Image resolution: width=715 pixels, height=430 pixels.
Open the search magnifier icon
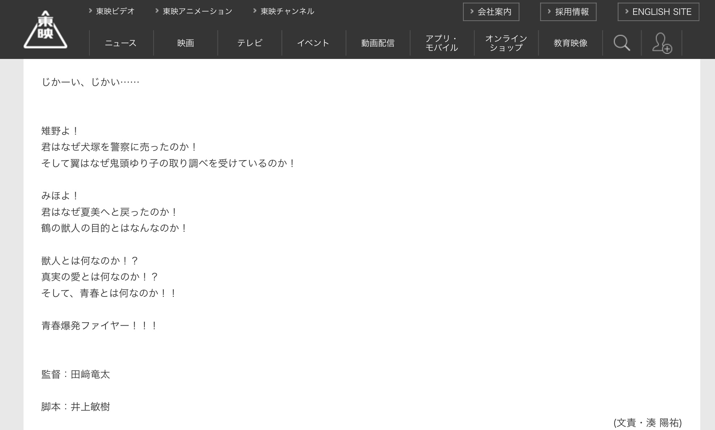click(x=622, y=43)
